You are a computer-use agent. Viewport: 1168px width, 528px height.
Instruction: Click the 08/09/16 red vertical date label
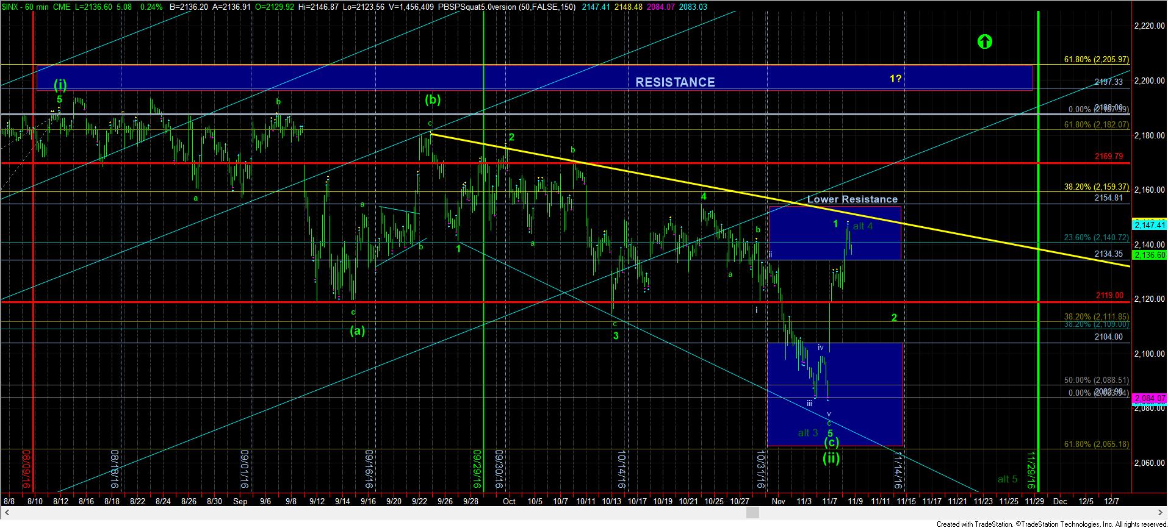pos(26,470)
